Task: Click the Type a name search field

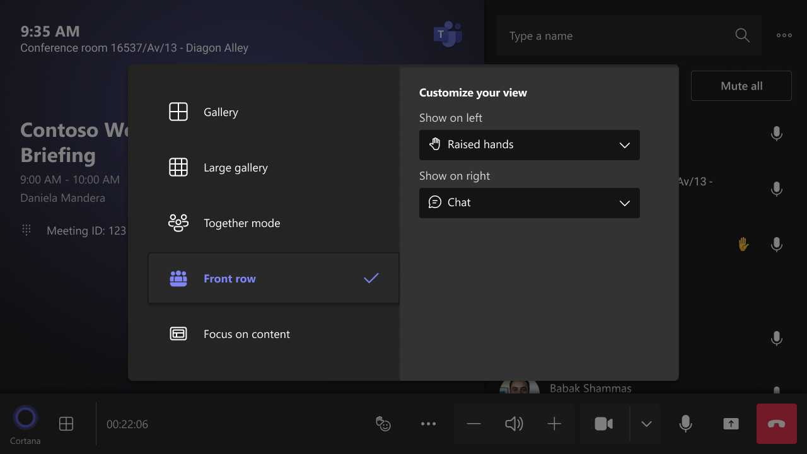Action: tap(605, 35)
